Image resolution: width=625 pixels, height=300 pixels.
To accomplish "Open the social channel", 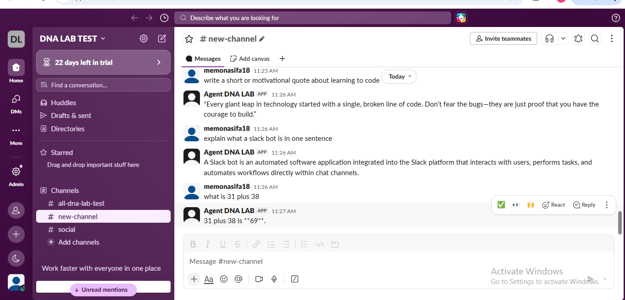I will pos(103,230).
